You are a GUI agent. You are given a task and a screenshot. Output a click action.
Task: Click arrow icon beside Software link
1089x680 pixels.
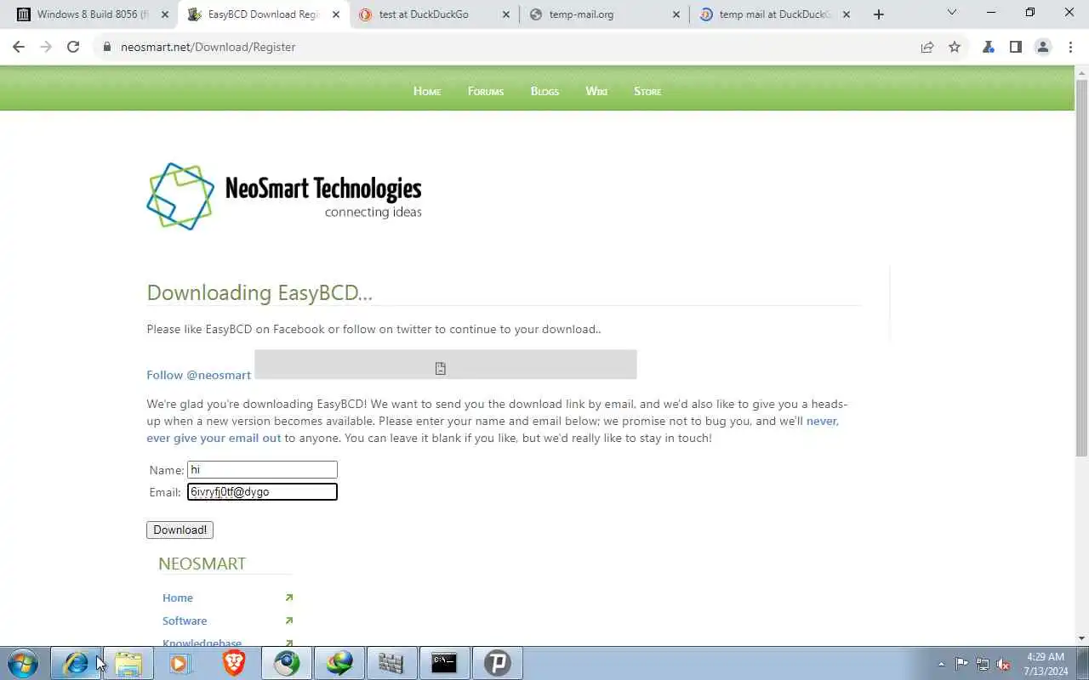tap(289, 620)
